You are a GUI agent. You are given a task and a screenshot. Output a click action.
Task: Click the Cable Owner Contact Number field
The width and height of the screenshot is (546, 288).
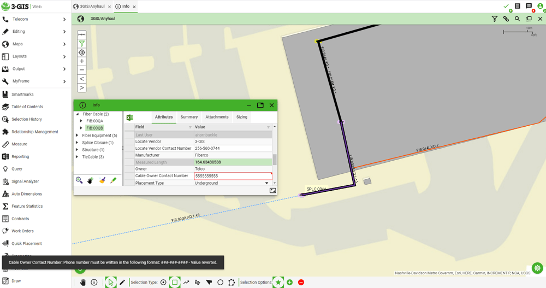(233, 176)
